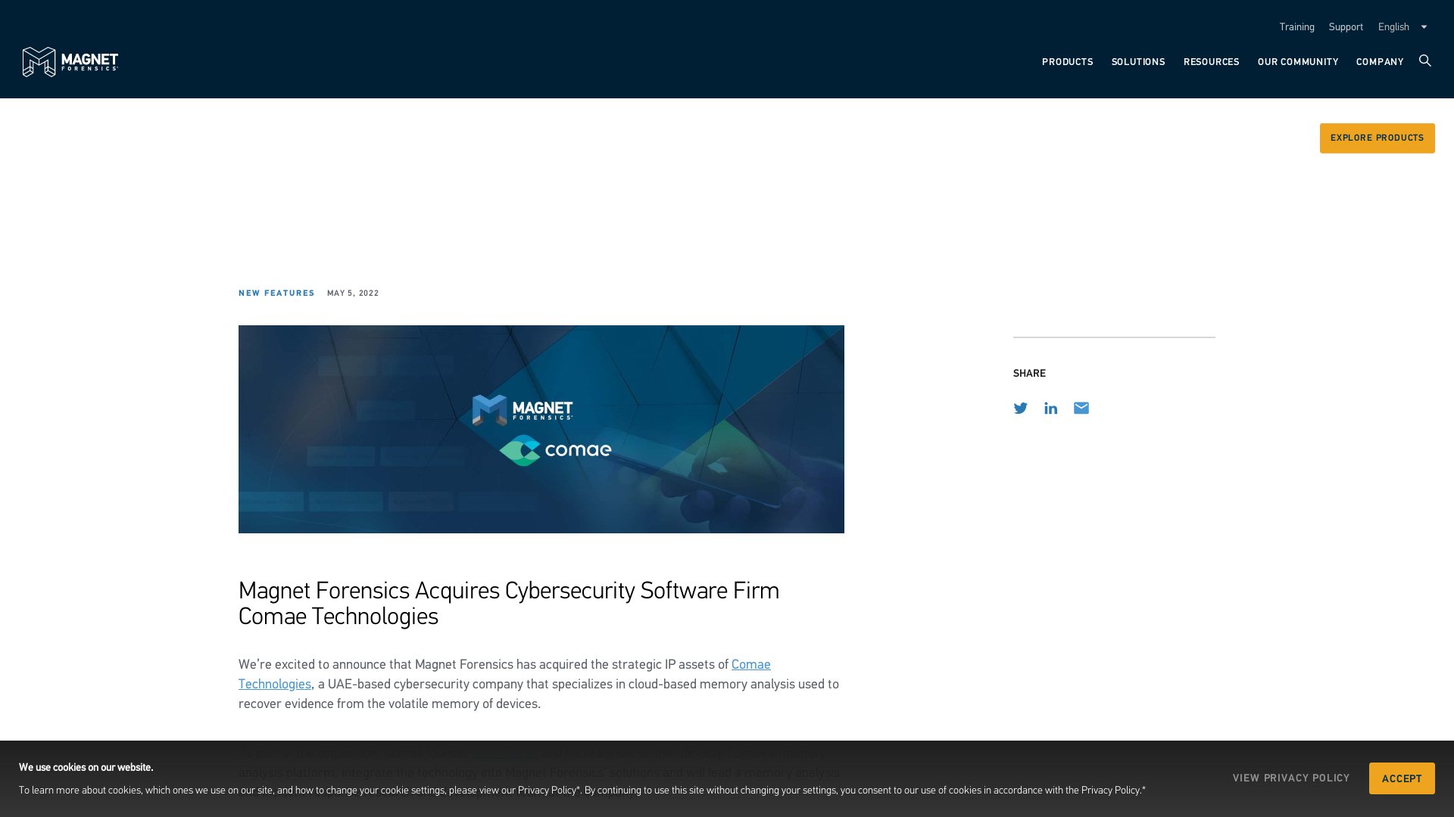Open the Products menu
The width and height of the screenshot is (1454, 817).
click(x=1067, y=62)
